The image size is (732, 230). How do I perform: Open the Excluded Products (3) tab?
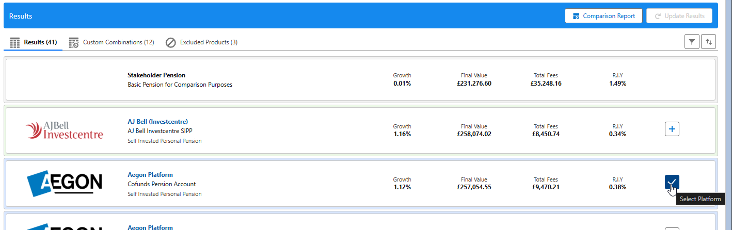[x=201, y=42]
